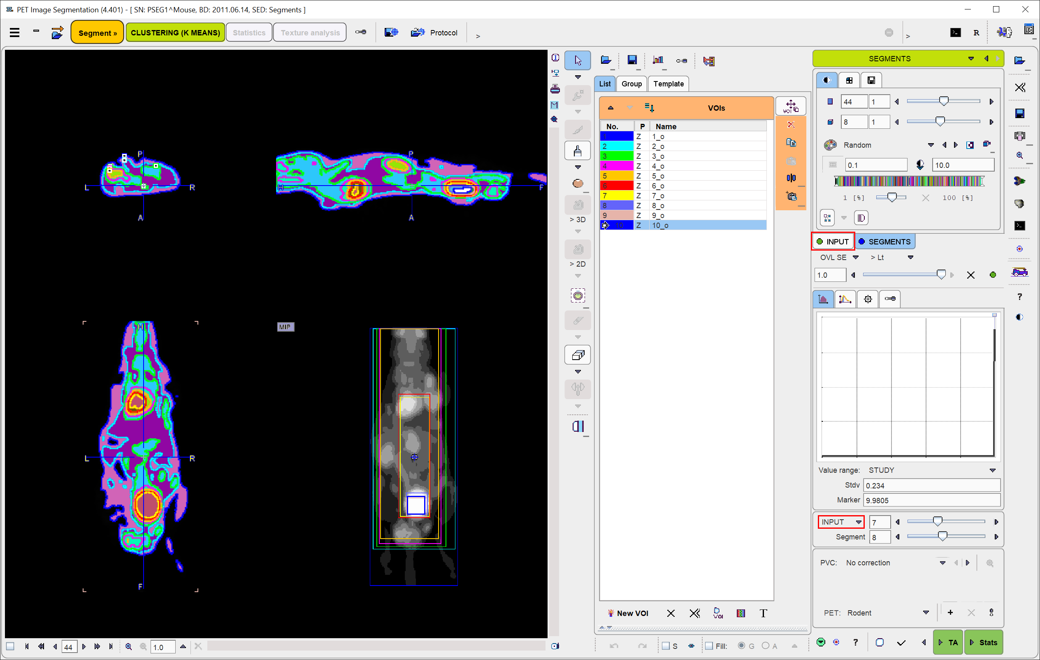
Task: Open the layout grid tab in color panel
Action: pos(849,80)
